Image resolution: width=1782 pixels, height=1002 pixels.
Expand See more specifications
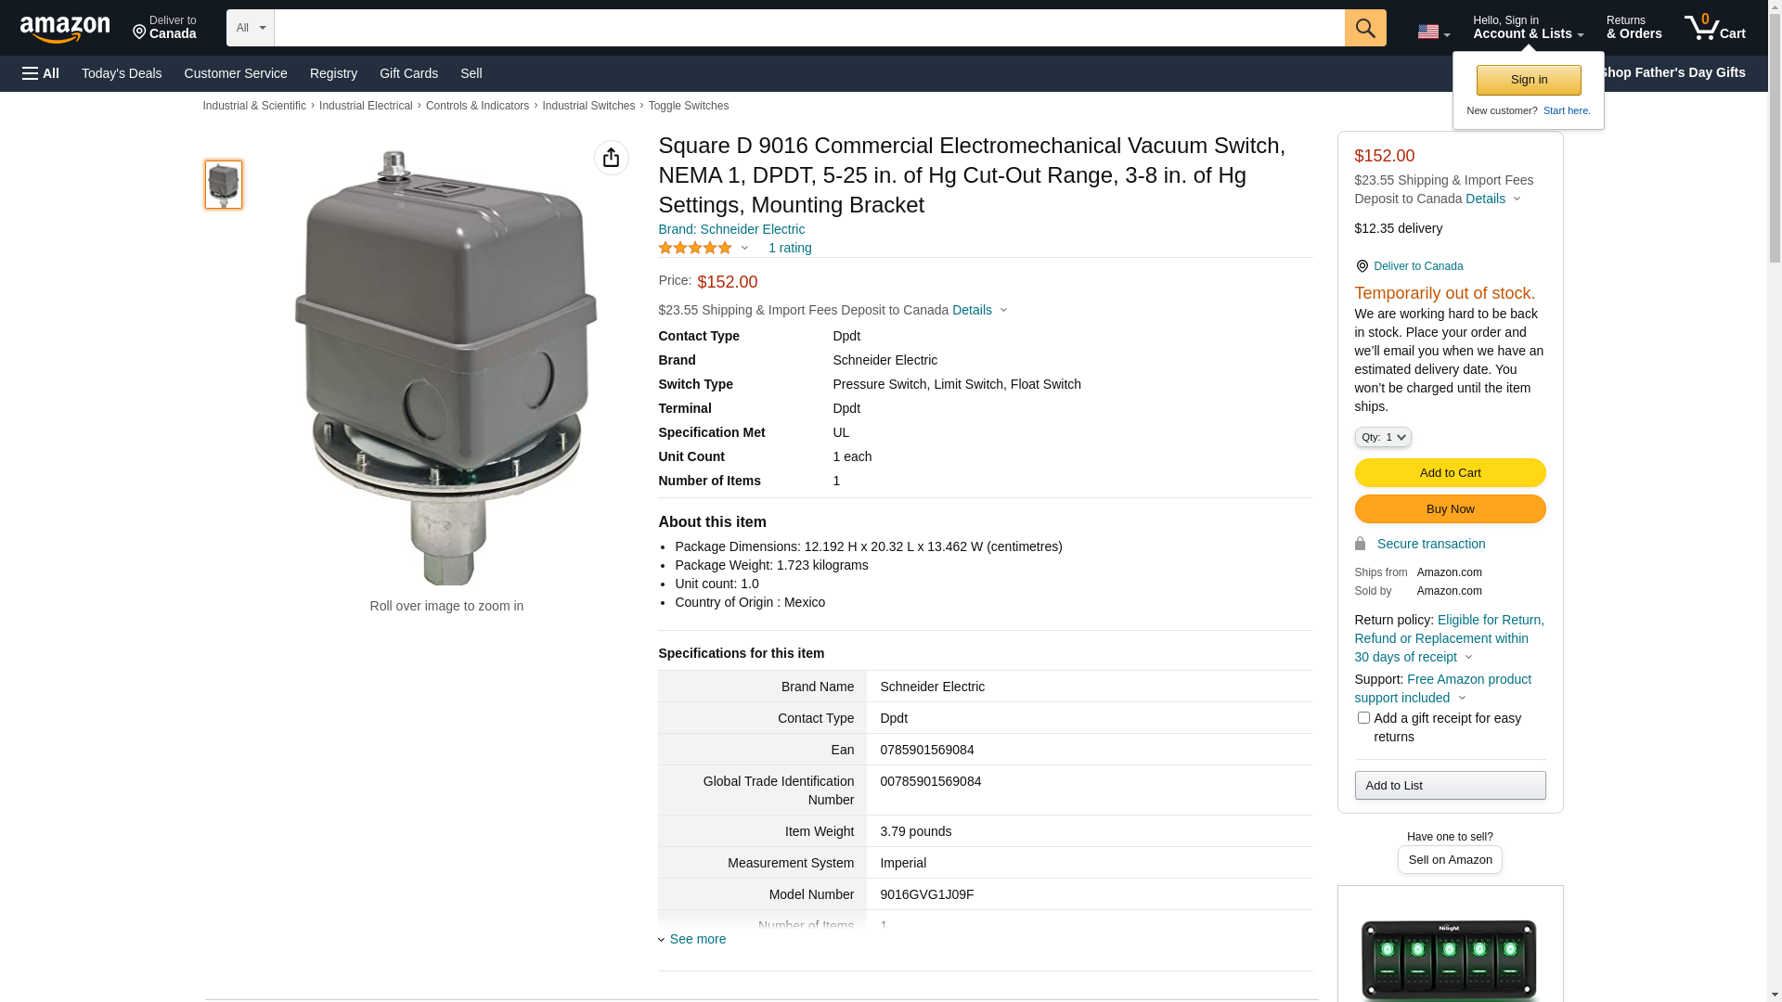[x=697, y=939]
